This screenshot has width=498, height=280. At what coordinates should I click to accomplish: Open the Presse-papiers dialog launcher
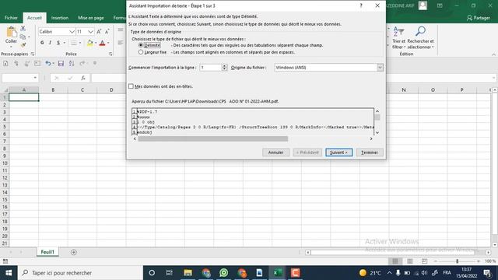pyautogui.click(x=33, y=54)
